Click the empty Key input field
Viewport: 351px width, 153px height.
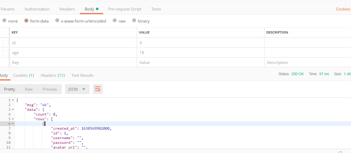pos(73,63)
